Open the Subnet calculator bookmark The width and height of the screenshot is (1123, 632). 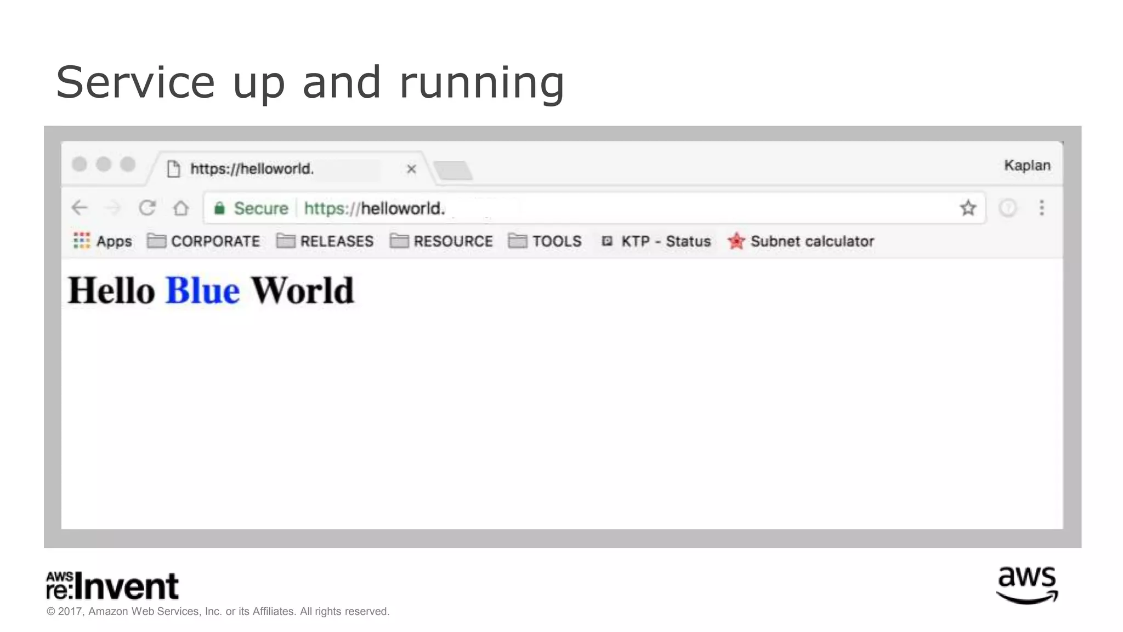(801, 241)
